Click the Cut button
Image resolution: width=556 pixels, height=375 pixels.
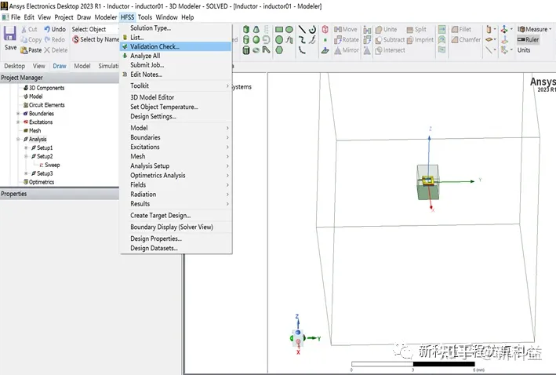point(29,29)
